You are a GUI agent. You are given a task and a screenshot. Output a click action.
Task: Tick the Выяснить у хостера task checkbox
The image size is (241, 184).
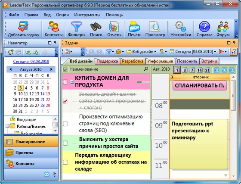pyautogui.click(x=65, y=143)
